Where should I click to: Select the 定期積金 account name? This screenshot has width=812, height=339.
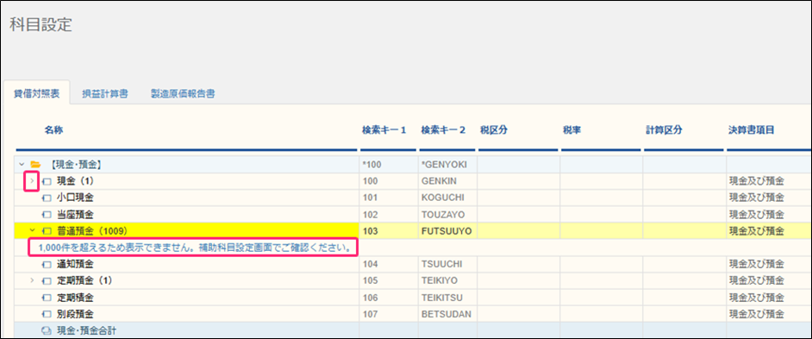[75, 298]
